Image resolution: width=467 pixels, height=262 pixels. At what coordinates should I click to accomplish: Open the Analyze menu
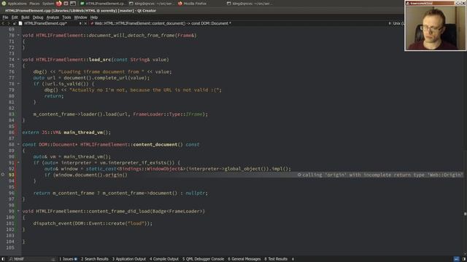[53, 17]
